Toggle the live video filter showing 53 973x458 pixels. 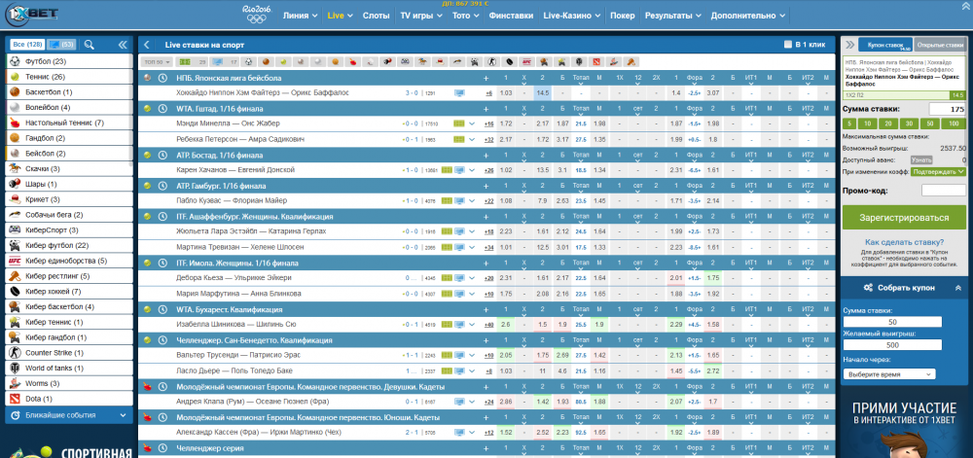coord(61,45)
